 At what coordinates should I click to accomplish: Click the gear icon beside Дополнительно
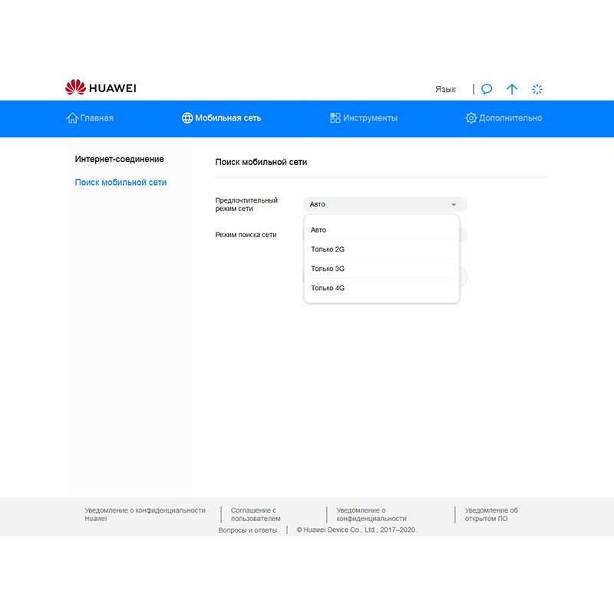(471, 118)
